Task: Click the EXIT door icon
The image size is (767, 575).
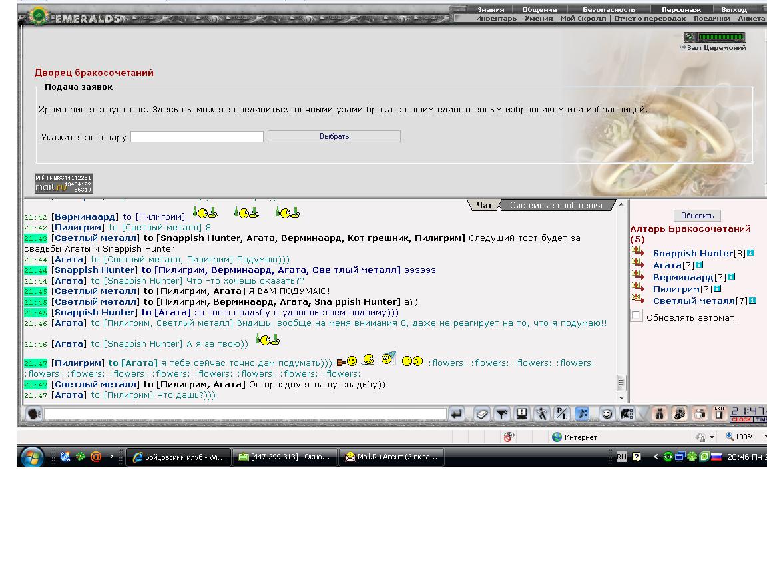Action: pos(719,414)
